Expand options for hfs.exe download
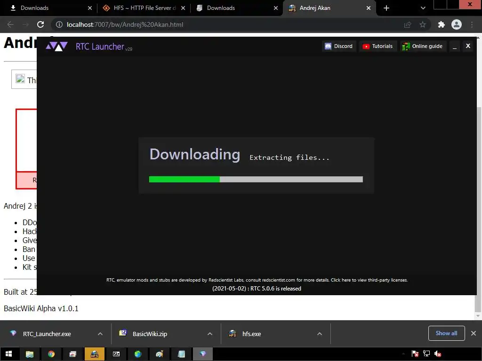The image size is (482, 361). coord(320,334)
